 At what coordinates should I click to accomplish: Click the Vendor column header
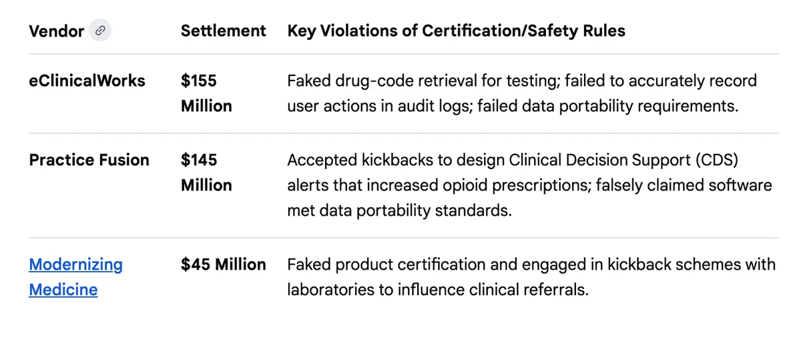[57, 31]
